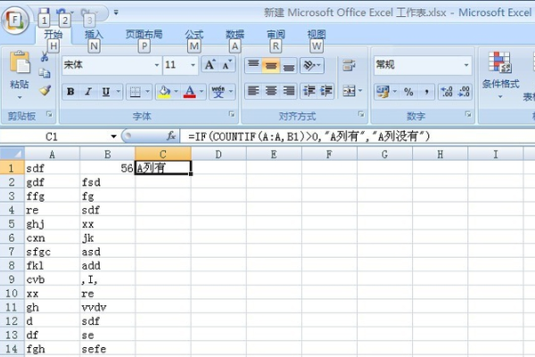
Task: Open the Borders dropdown arrow
Action: coord(148,92)
